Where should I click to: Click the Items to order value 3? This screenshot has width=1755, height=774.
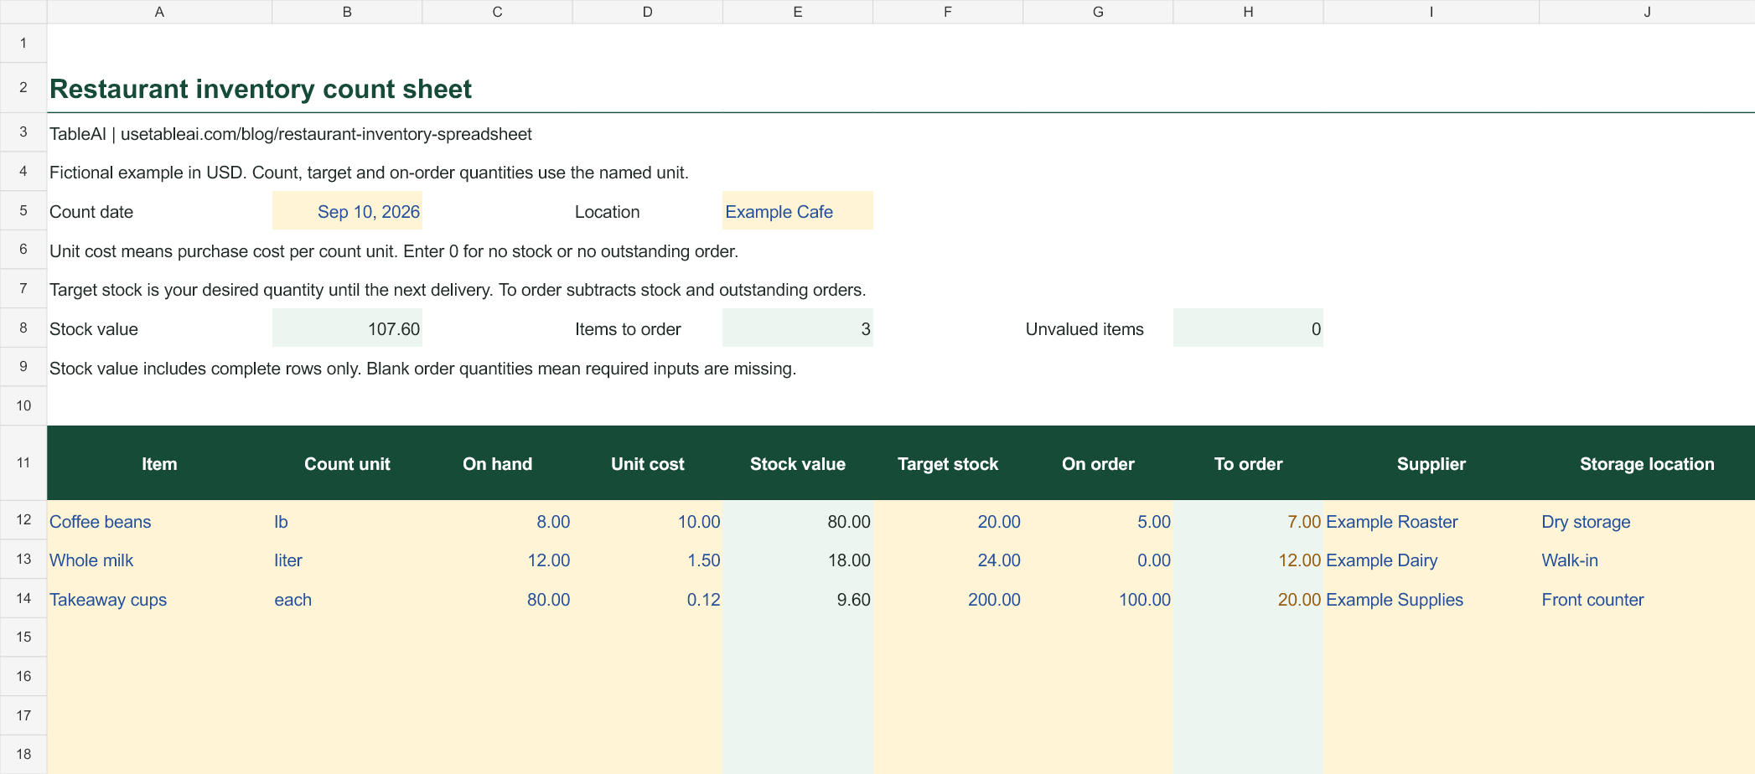797,328
